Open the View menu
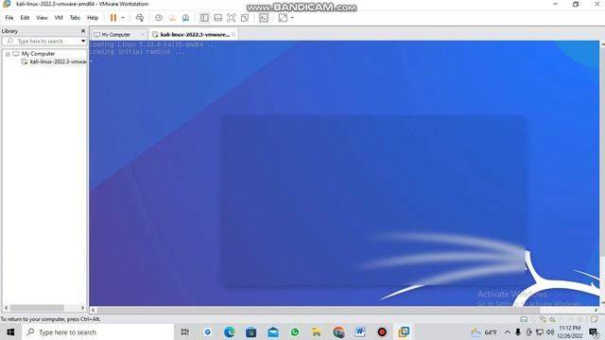The width and height of the screenshot is (605, 340). (42, 18)
